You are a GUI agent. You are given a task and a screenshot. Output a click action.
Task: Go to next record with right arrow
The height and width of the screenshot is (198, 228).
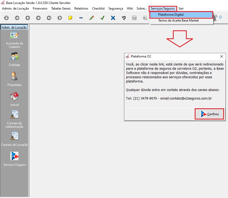[x=38, y=18]
